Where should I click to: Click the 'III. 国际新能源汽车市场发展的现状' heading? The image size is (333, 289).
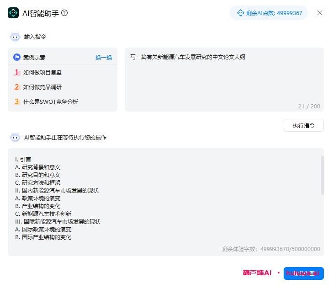tap(58, 221)
